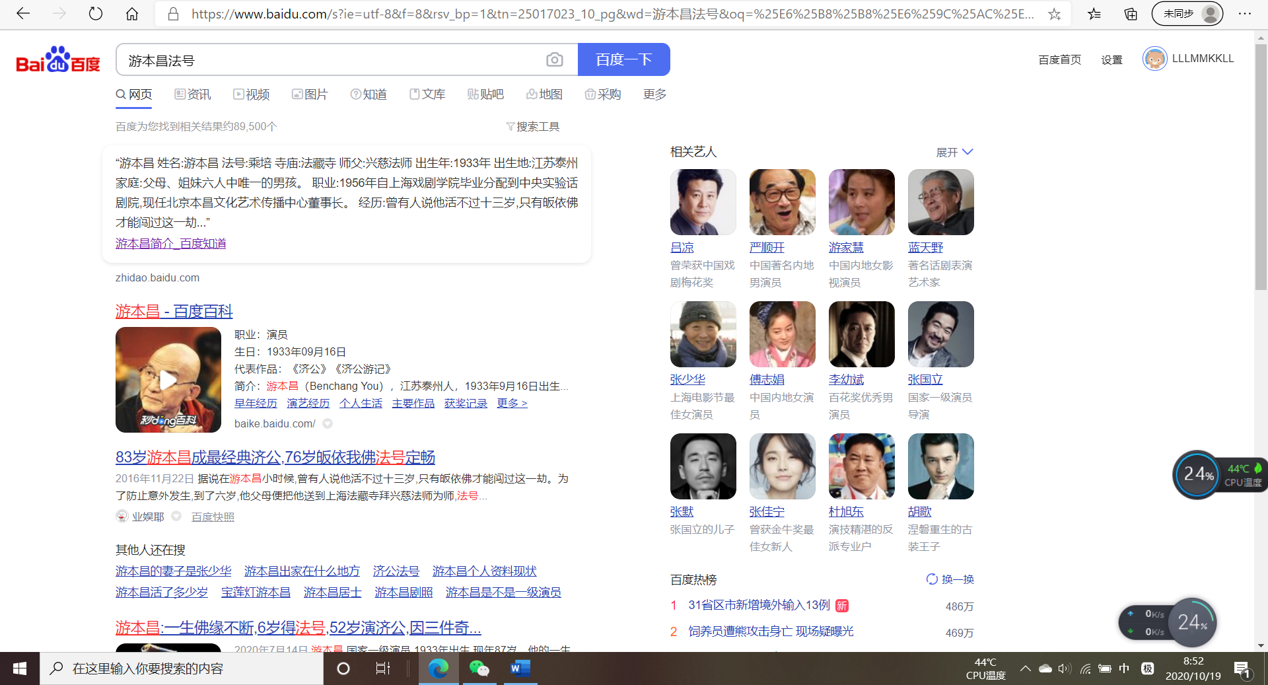Toggle the input language 中 indicator
The width and height of the screenshot is (1268, 685).
coord(1124,668)
